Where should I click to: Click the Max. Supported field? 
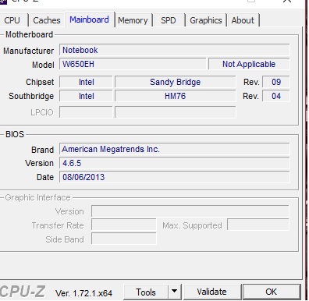click(x=258, y=225)
